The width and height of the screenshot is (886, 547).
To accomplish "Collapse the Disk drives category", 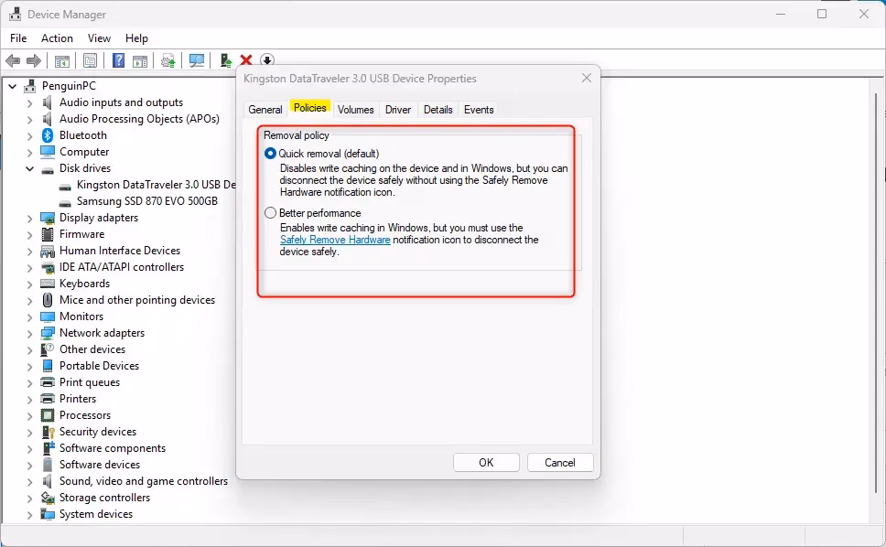I will pyautogui.click(x=30, y=167).
